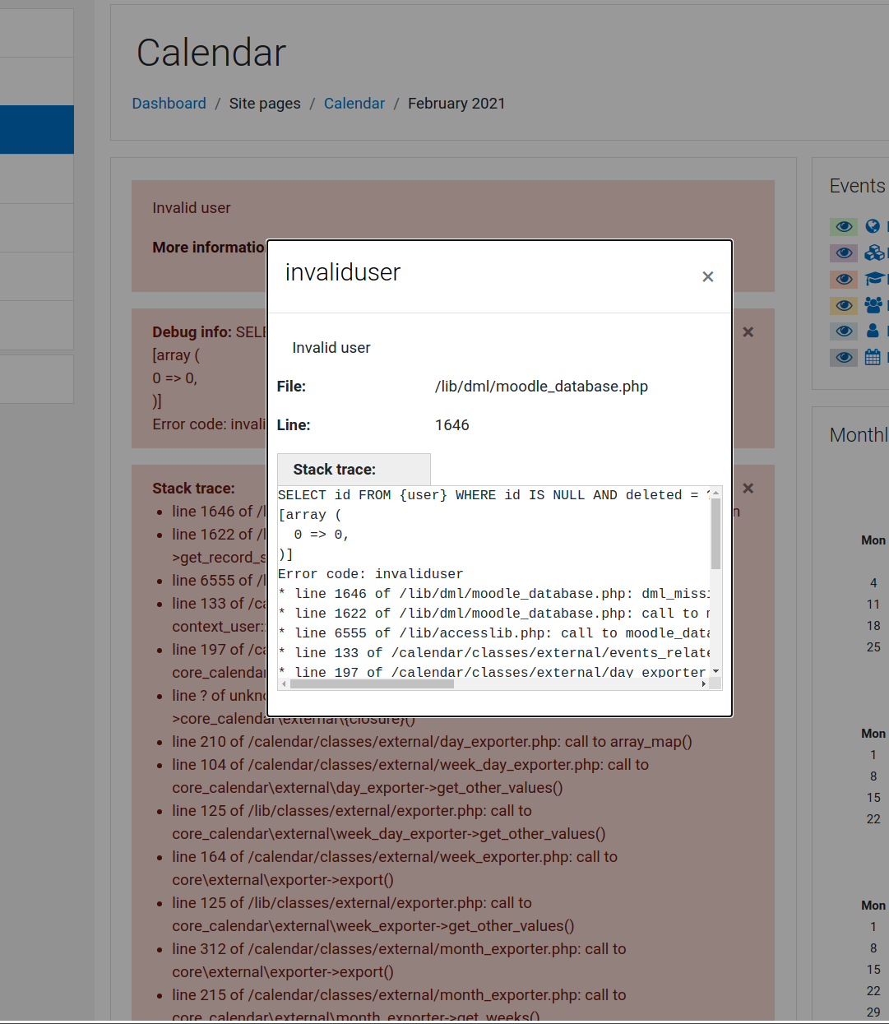Click the 'line 312 of' month_exporter.php entry
Image resolution: width=889 pixels, height=1024 pixels.
pyautogui.click(x=399, y=961)
